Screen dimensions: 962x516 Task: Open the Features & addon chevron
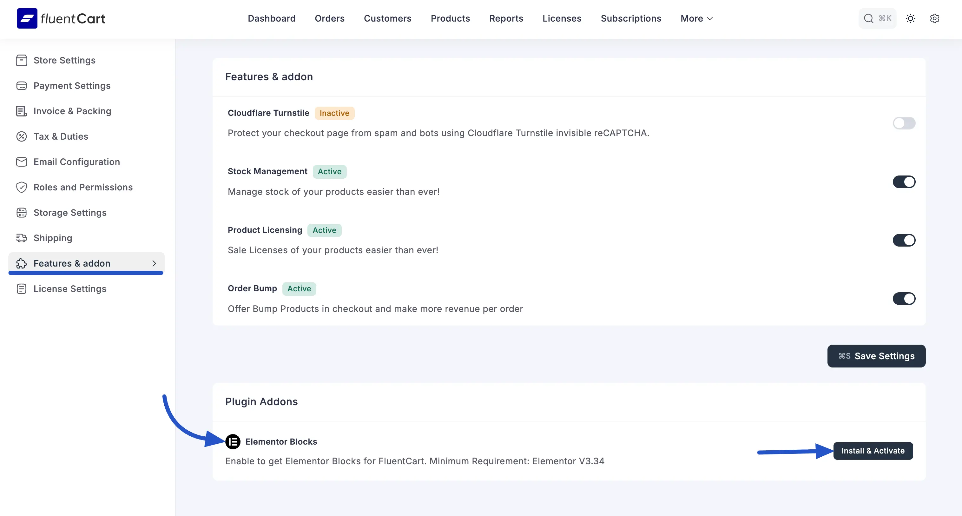click(154, 263)
